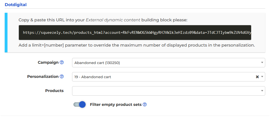Click the Campaign field label

click(x=48, y=62)
